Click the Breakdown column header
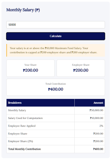This screenshot has height=160, width=112. coord(40,103)
